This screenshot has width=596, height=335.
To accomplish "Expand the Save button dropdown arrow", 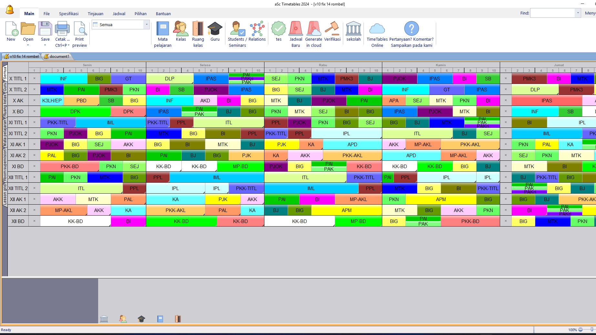I will point(45,46).
